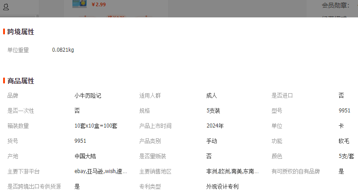Click the 主要下游平台 label

(x=24, y=171)
